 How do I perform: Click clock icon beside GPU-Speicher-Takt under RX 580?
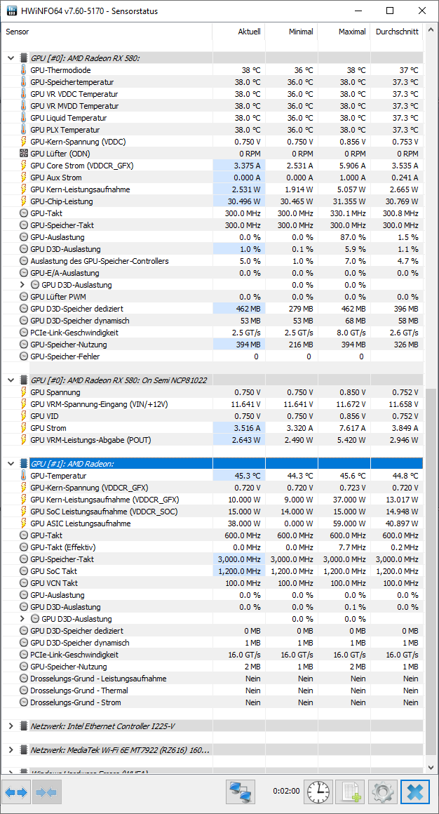coord(23,225)
